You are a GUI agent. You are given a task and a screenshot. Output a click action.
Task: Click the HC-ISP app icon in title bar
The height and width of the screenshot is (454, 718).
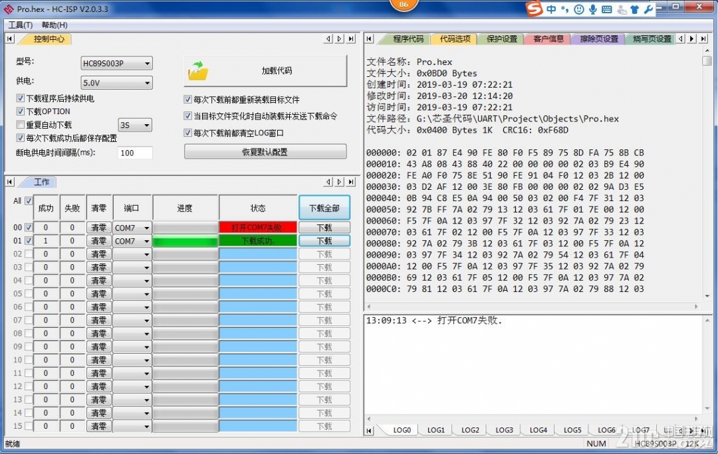pos(9,9)
